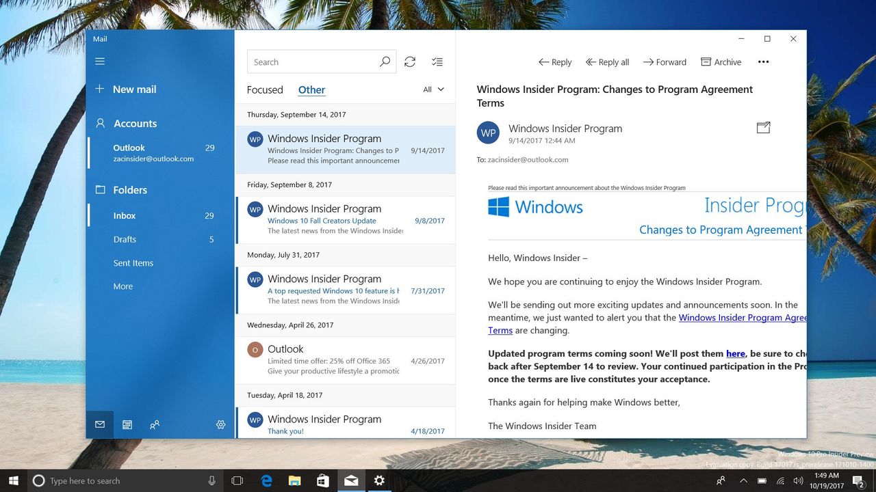Open Microsoft Store from the taskbar
Viewport: 876px width, 492px height.
click(x=322, y=480)
